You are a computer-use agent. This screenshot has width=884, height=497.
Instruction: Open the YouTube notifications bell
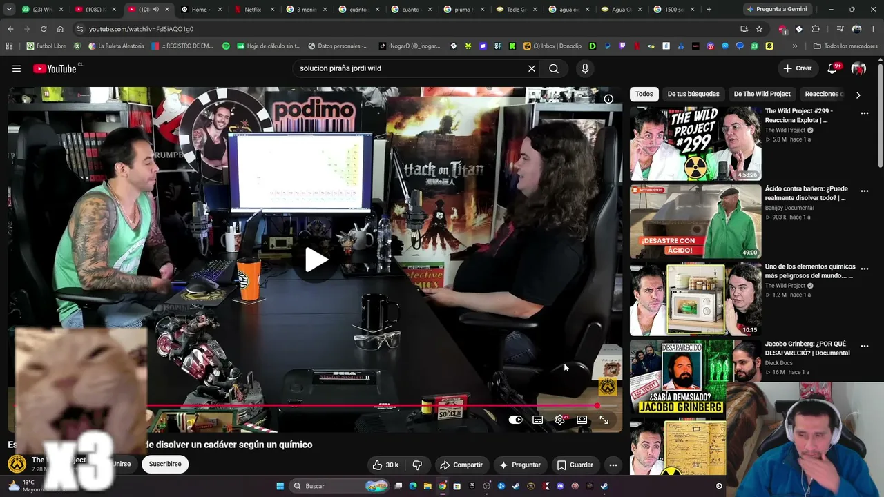pos(832,68)
